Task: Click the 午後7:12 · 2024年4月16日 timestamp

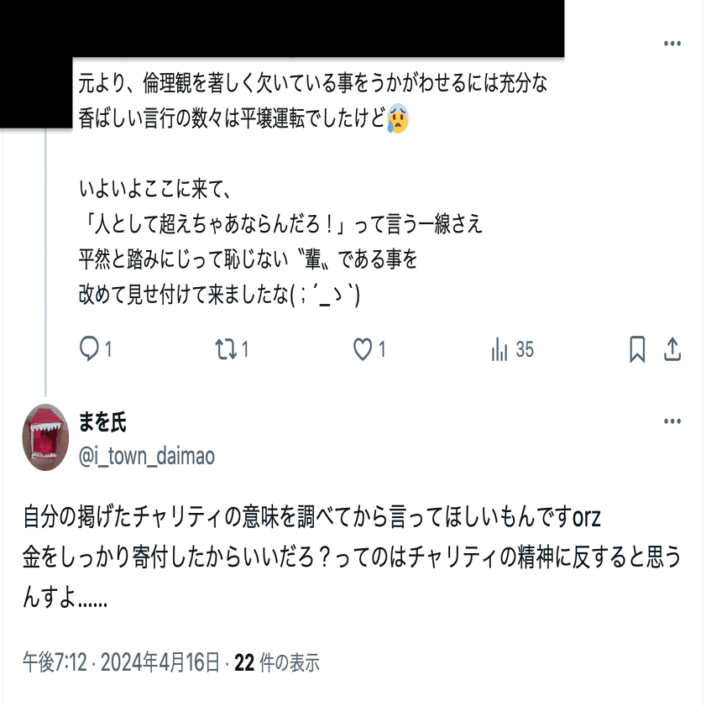Action: tap(122, 663)
